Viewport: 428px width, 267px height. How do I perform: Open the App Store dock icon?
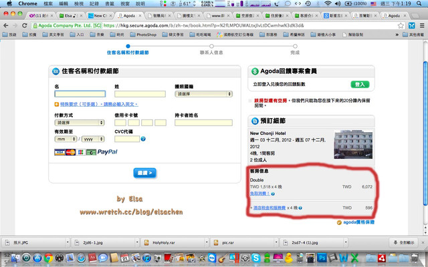[37, 258]
